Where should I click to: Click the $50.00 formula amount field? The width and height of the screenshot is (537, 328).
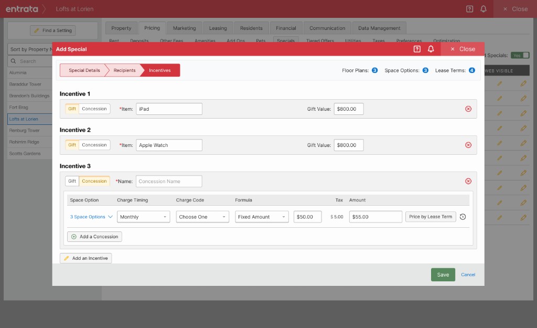click(x=307, y=217)
